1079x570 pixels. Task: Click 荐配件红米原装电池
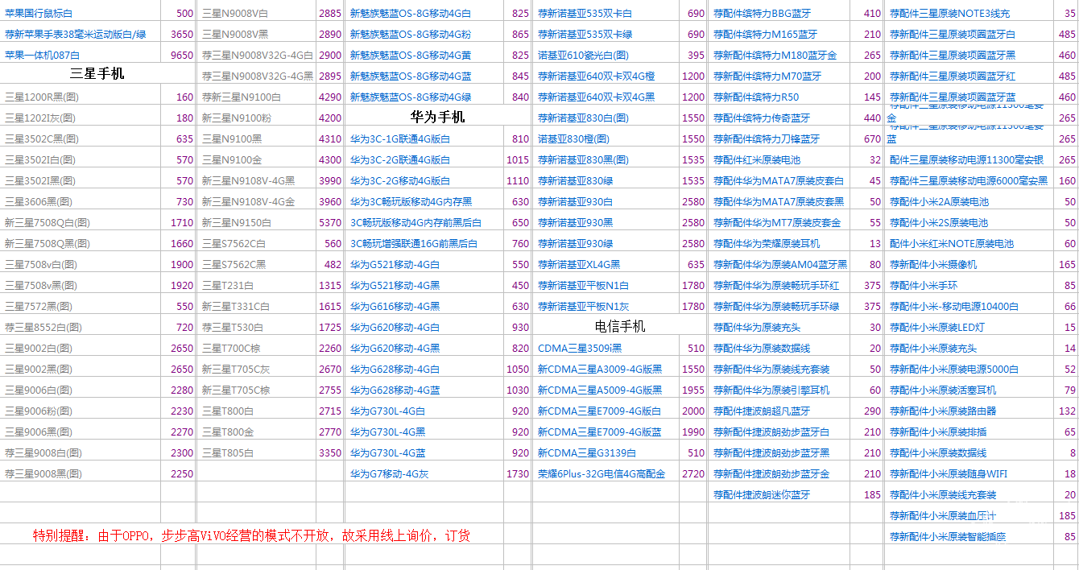coord(757,159)
